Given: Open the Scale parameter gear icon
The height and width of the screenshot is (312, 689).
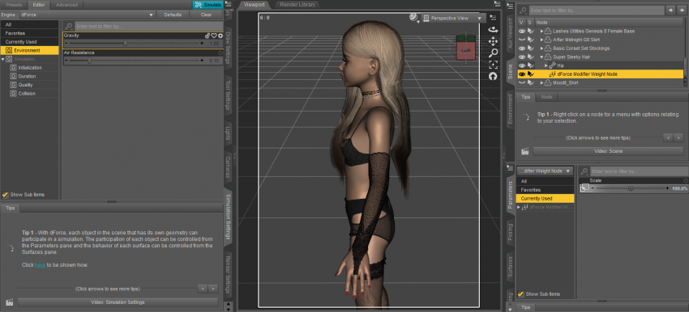Looking at the screenshot, I should (686, 180).
